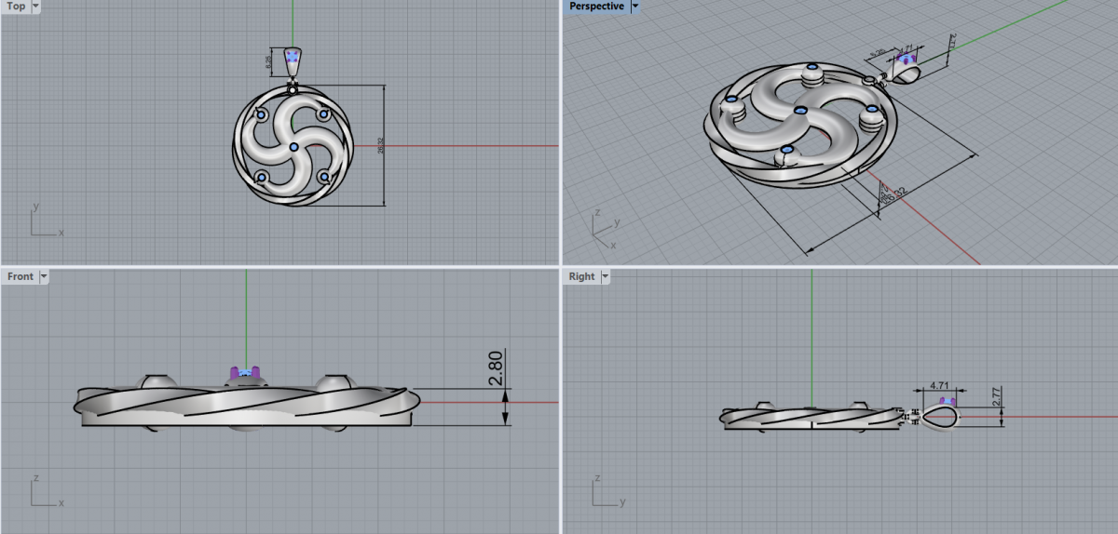The image size is (1118, 534).
Task: Activate the Perspective viewport title
Action: pyautogui.click(x=596, y=7)
